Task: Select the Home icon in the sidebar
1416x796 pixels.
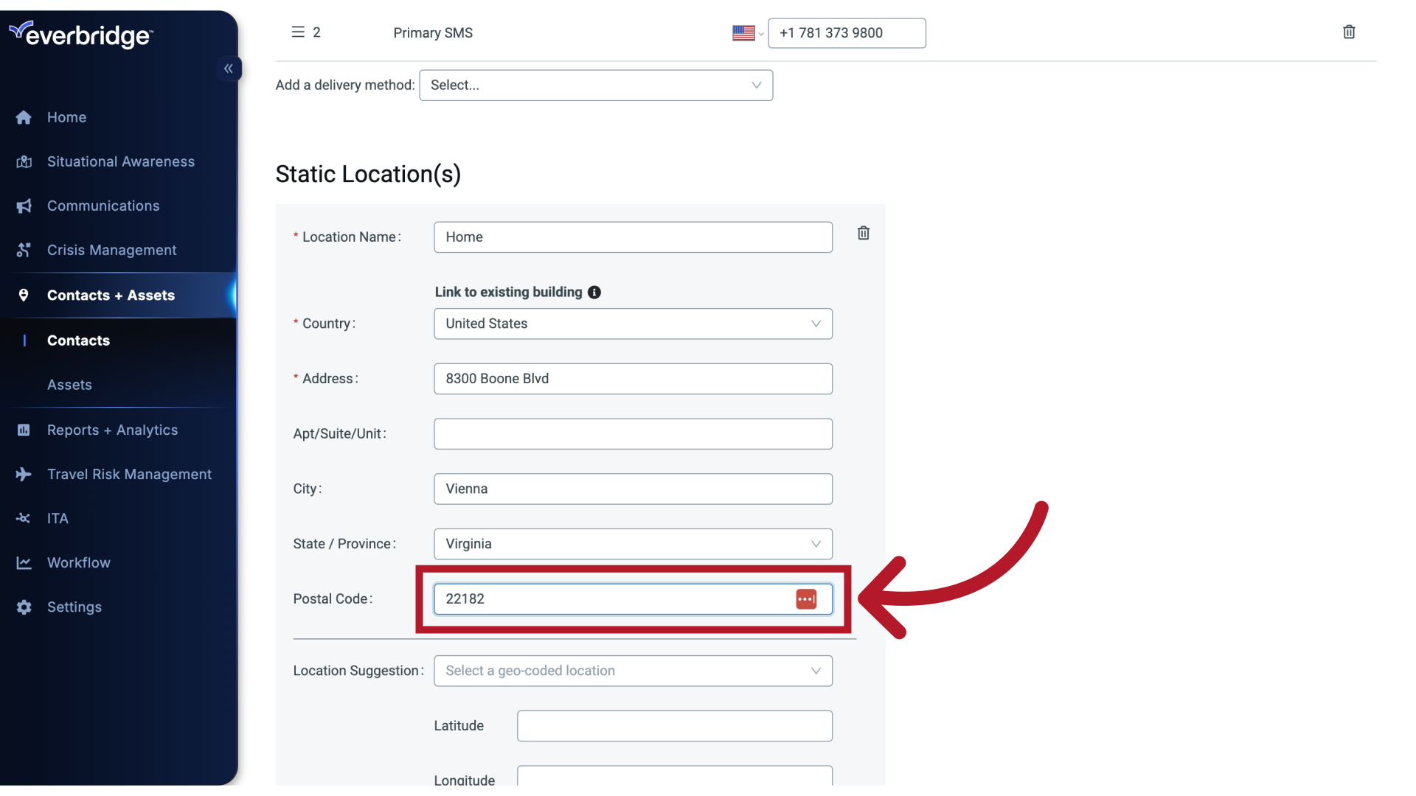Action: (24, 117)
